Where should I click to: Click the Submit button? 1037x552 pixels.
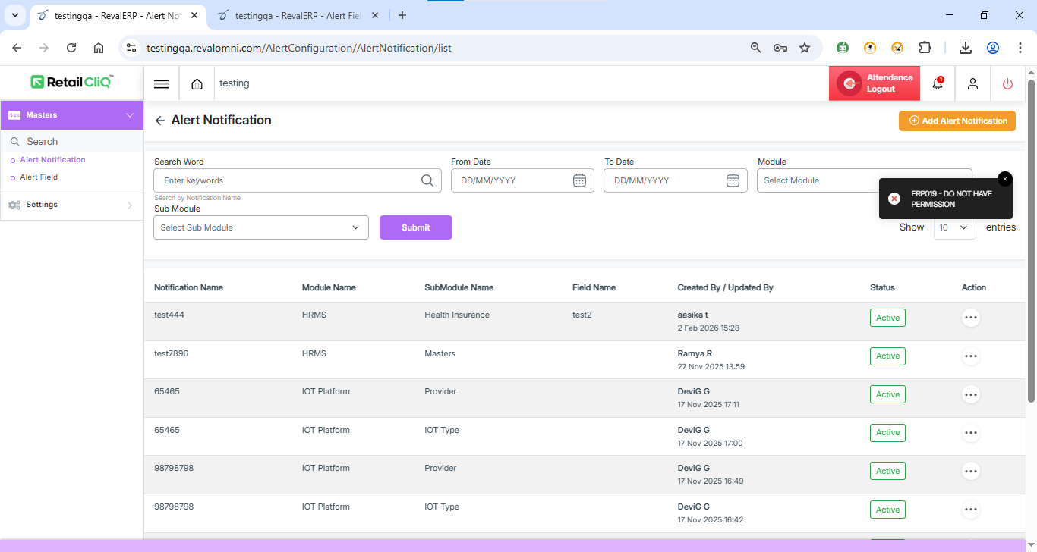coord(415,227)
